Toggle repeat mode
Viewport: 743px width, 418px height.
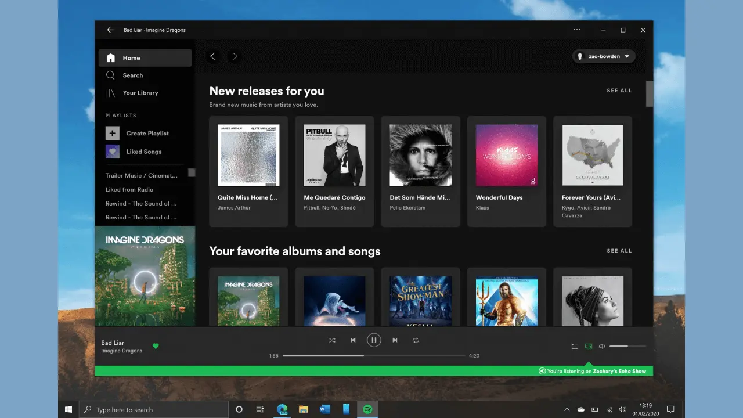pos(416,340)
